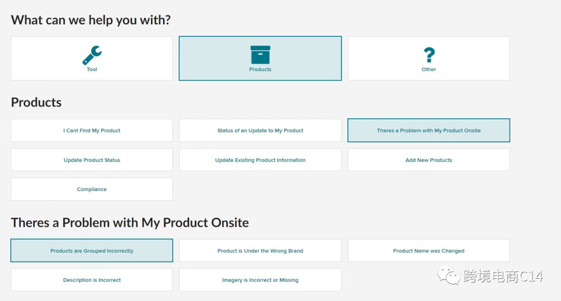
Task: Select 'Imagery is Incorrect or Missing'
Action: click(260, 280)
